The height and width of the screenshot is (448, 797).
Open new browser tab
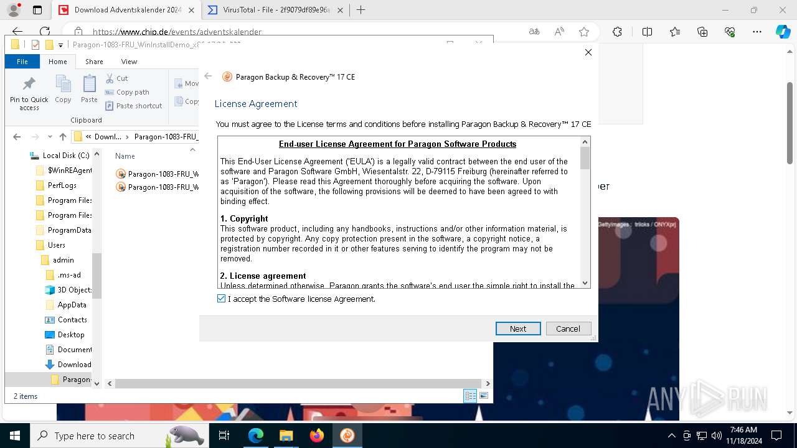point(361,10)
